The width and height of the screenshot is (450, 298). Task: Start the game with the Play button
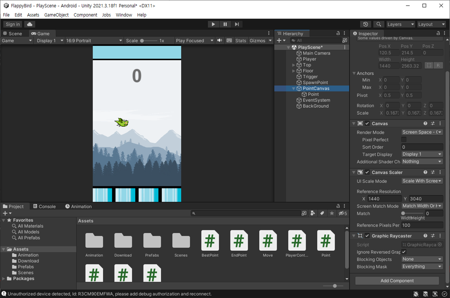(x=213, y=24)
